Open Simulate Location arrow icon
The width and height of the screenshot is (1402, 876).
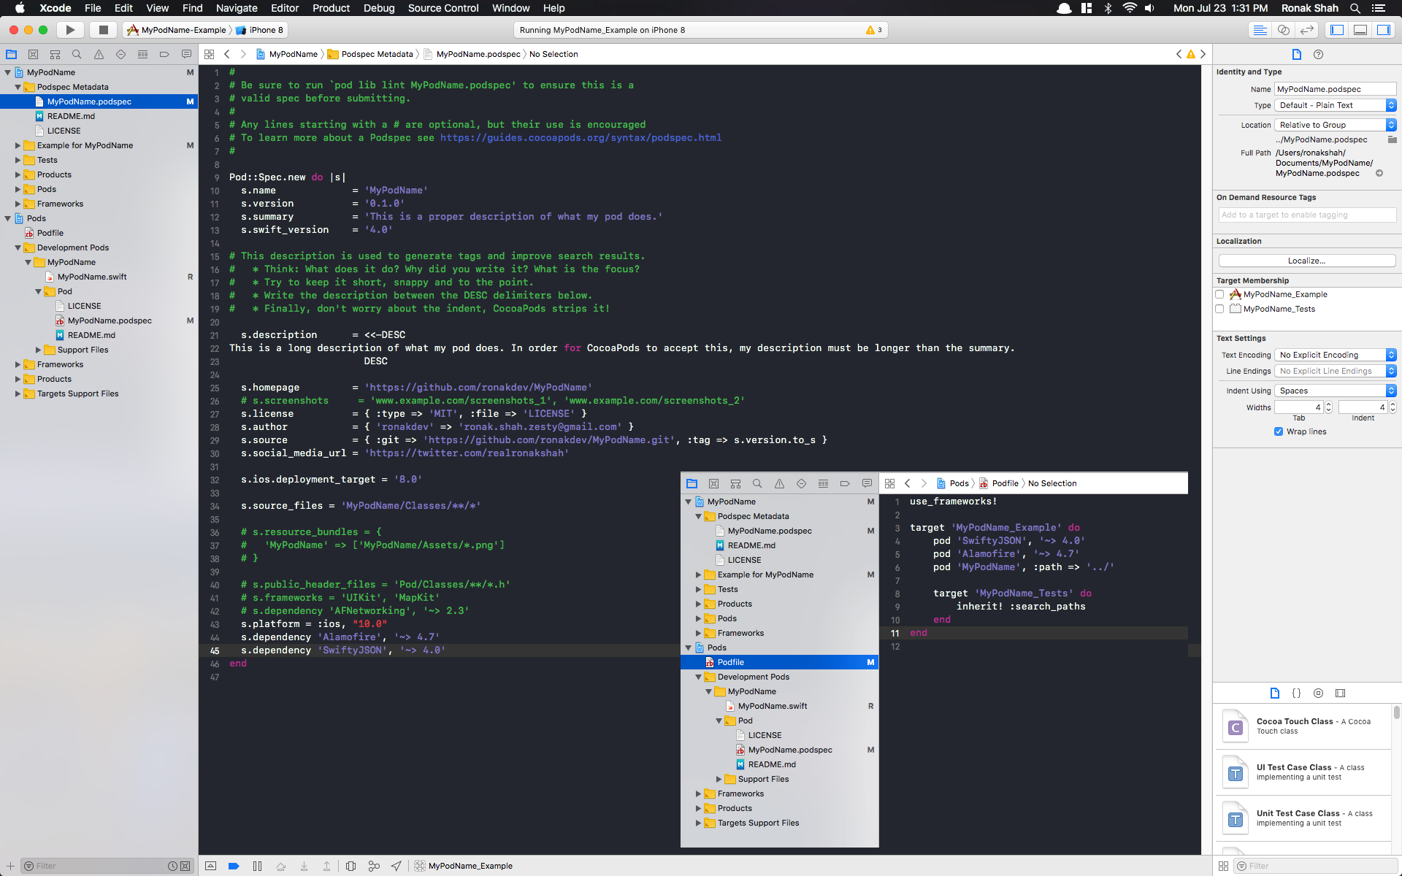(396, 866)
